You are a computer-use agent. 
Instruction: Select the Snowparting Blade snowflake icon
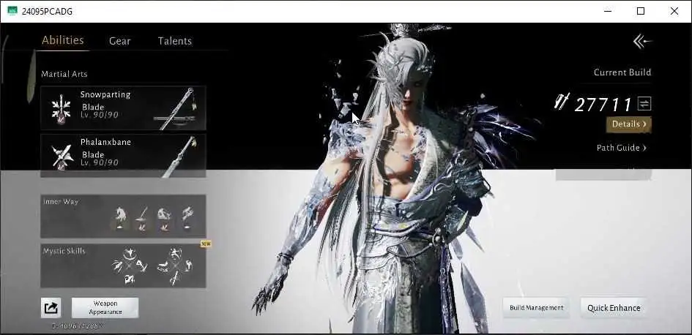[61, 109]
